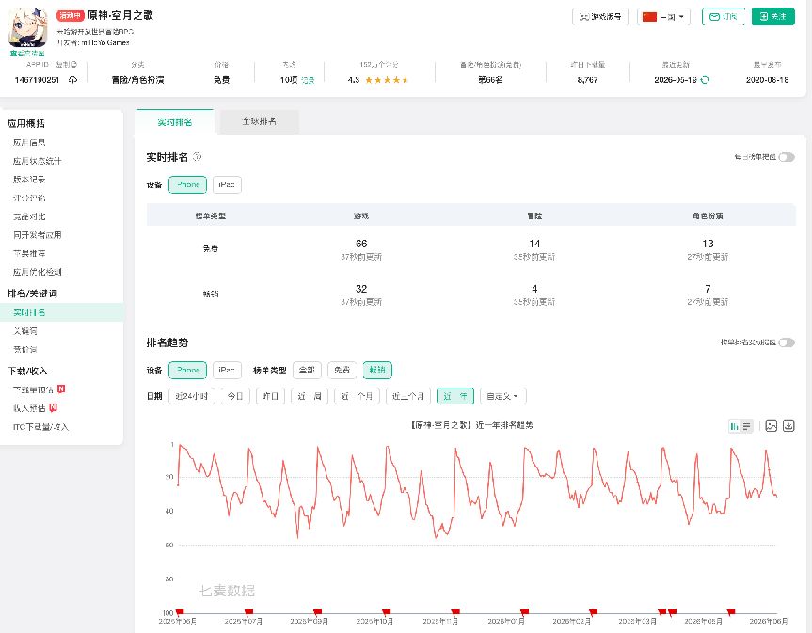Switch to the list data view icon
This screenshot has width=812, height=633.
click(x=747, y=426)
